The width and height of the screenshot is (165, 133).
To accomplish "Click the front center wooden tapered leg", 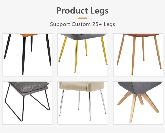I will (x=133, y=56).
